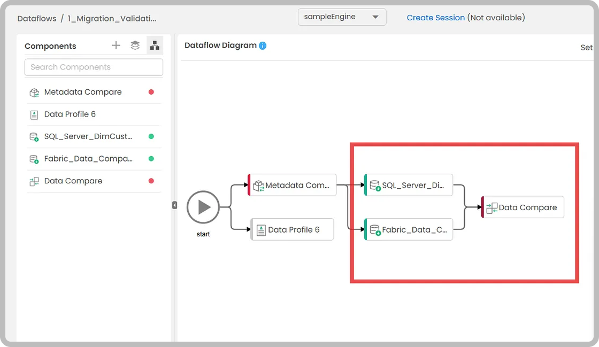Viewport: 599px width, 347px height.
Task: Select the Data Profile 6 diagram node
Action: point(292,229)
